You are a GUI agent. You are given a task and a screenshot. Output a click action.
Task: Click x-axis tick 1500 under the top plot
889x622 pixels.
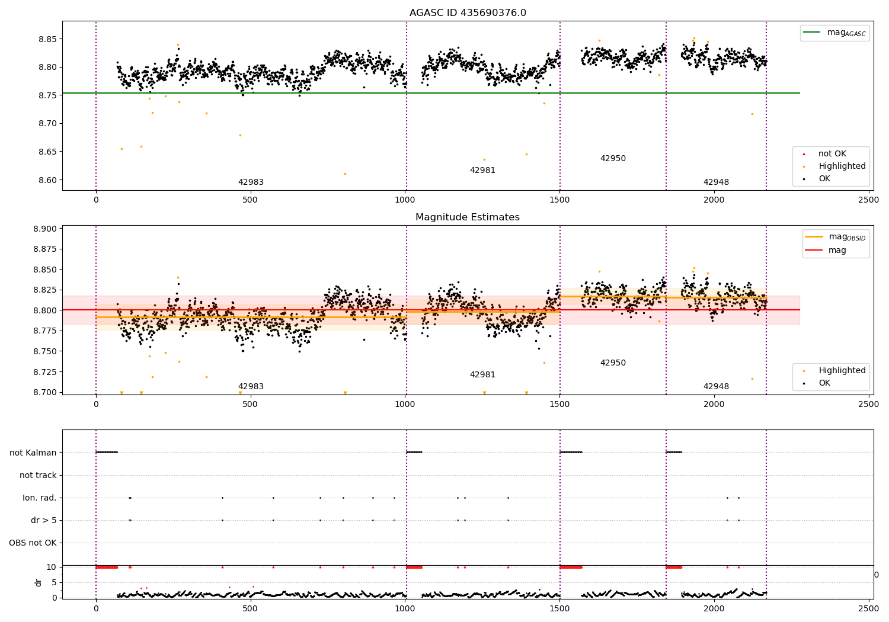click(x=559, y=200)
